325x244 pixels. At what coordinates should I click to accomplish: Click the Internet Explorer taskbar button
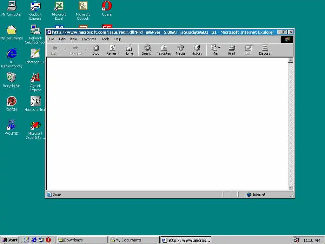click(x=186, y=240)
